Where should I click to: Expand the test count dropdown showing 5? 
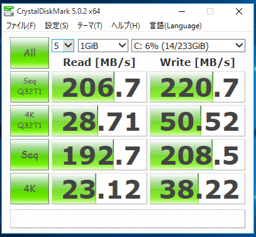coord(63,46)
